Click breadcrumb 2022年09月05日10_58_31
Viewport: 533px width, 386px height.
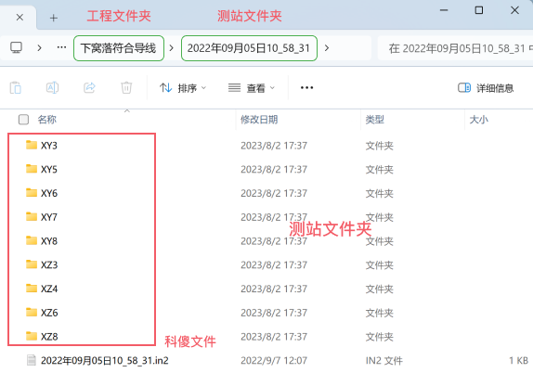coord(249,48)
